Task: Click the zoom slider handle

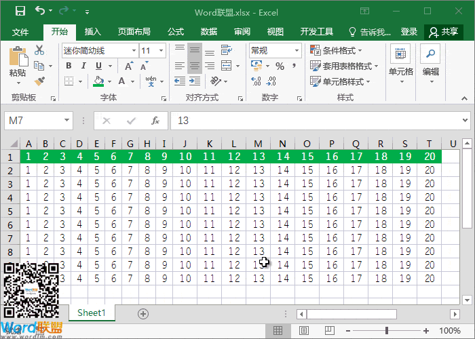Action: pyautogui.click(x=387, y=330)
